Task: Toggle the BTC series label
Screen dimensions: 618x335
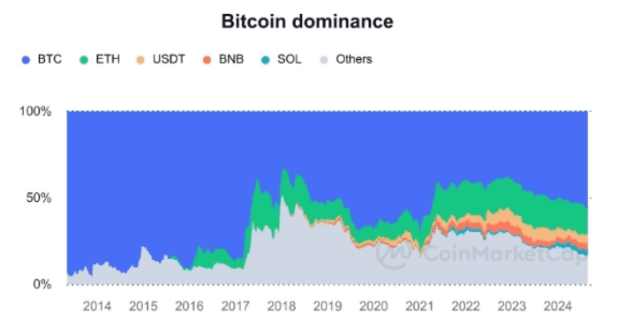Action: (49, 59)
